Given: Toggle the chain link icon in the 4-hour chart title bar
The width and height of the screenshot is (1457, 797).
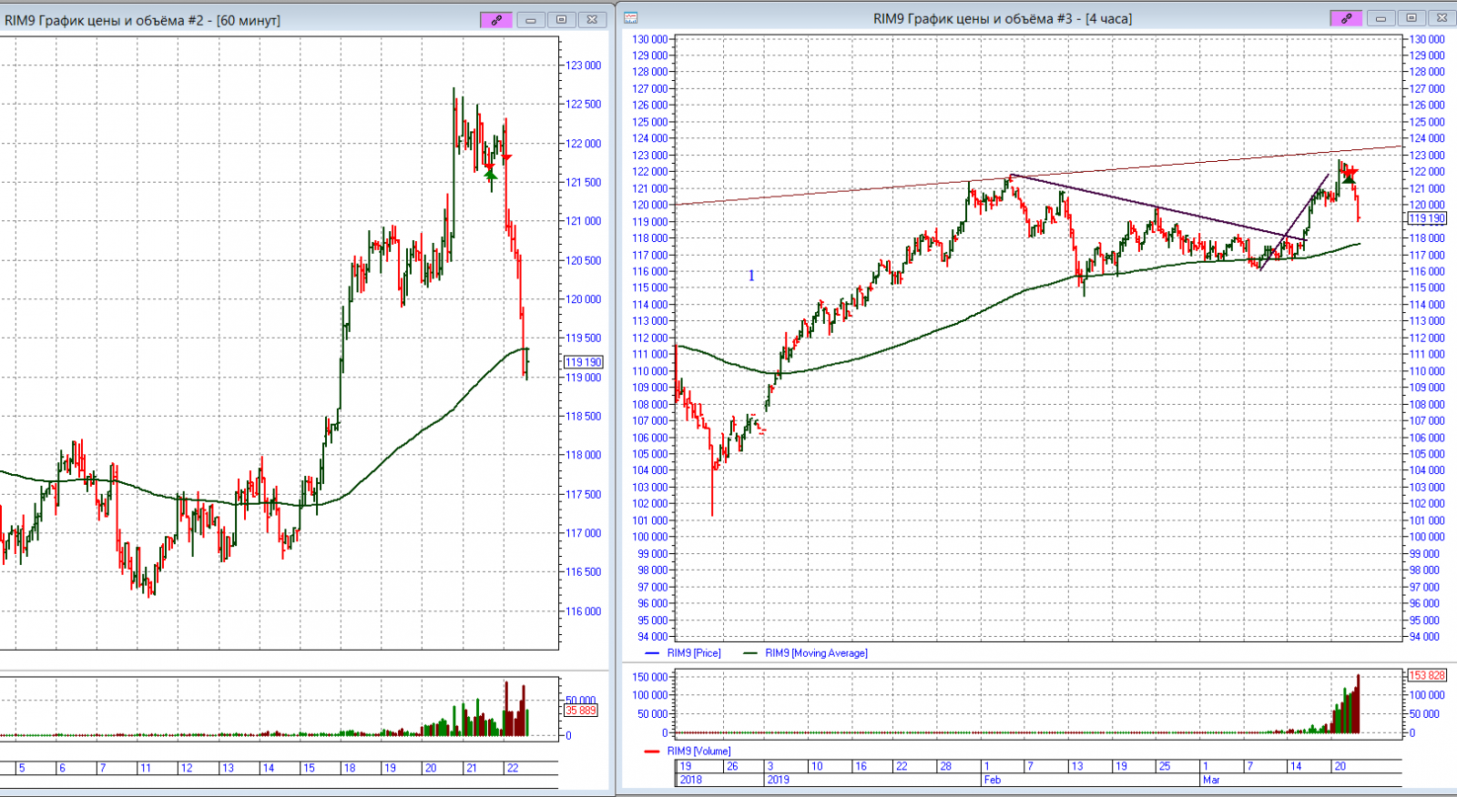Looking at the screenshot, I should point(1346,18).
